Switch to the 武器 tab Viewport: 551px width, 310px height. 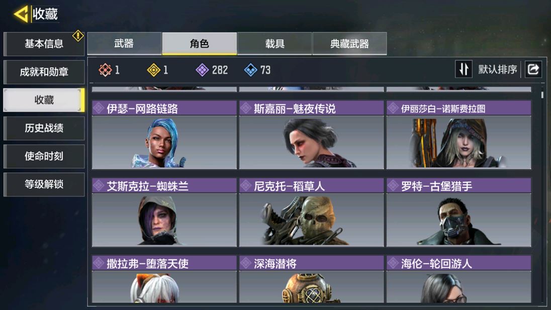click(124, 44)
